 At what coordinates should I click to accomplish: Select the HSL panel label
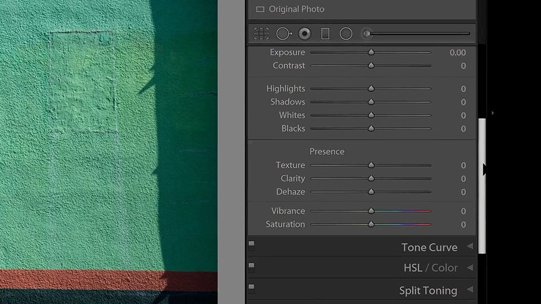[413, 268]
